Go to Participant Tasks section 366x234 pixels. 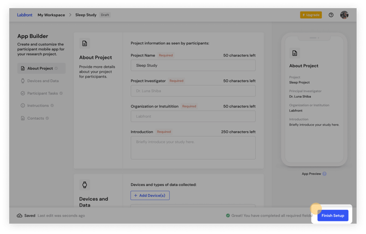click(43, 93)
